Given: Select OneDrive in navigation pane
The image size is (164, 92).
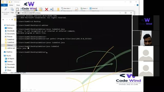Looking at the screenshot, I should [x=8, y=52].
